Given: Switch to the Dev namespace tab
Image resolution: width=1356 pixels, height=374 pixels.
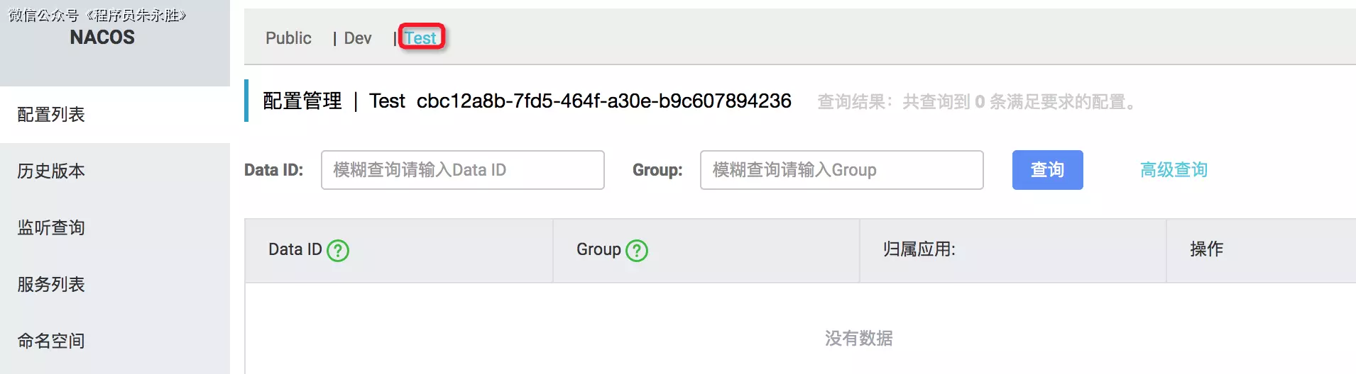Looking at the screenshot, I should [357, 38].
